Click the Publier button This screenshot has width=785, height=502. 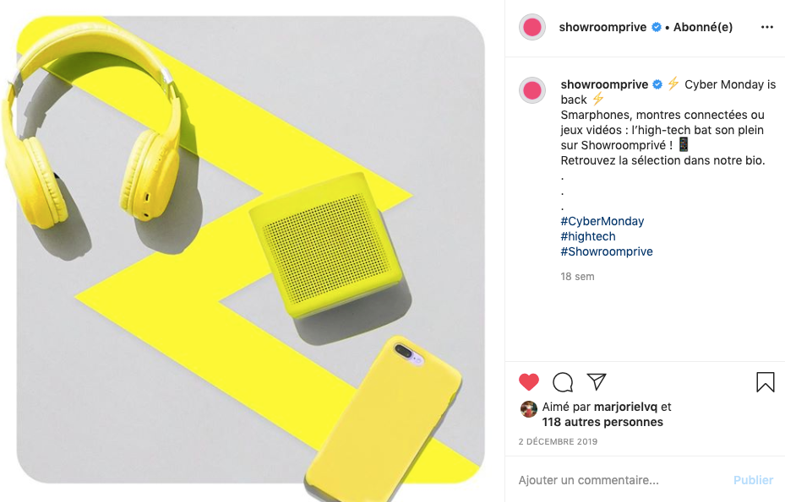point(753,480)
